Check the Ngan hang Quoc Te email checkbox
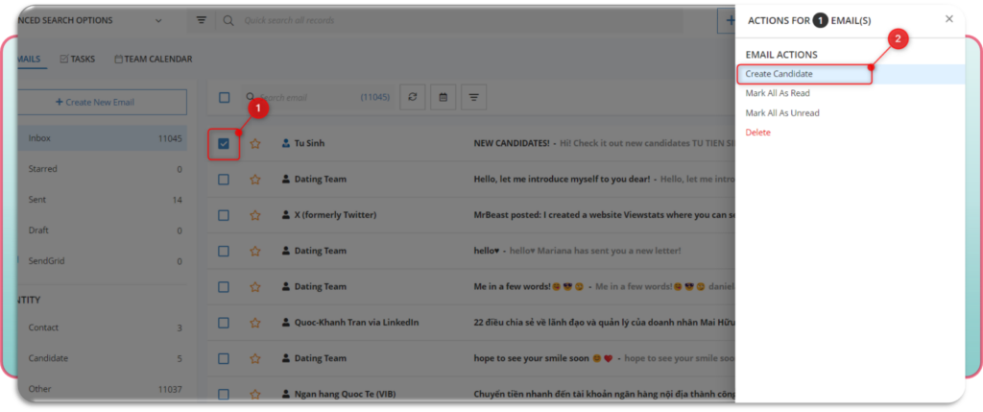 224,394
